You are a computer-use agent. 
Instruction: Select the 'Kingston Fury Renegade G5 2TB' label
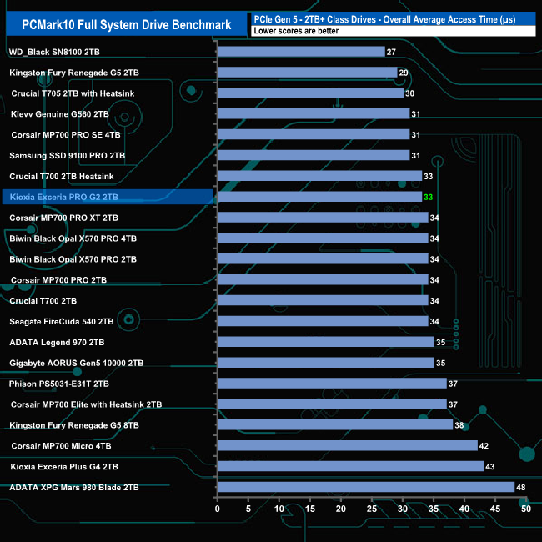coord(74,73)
